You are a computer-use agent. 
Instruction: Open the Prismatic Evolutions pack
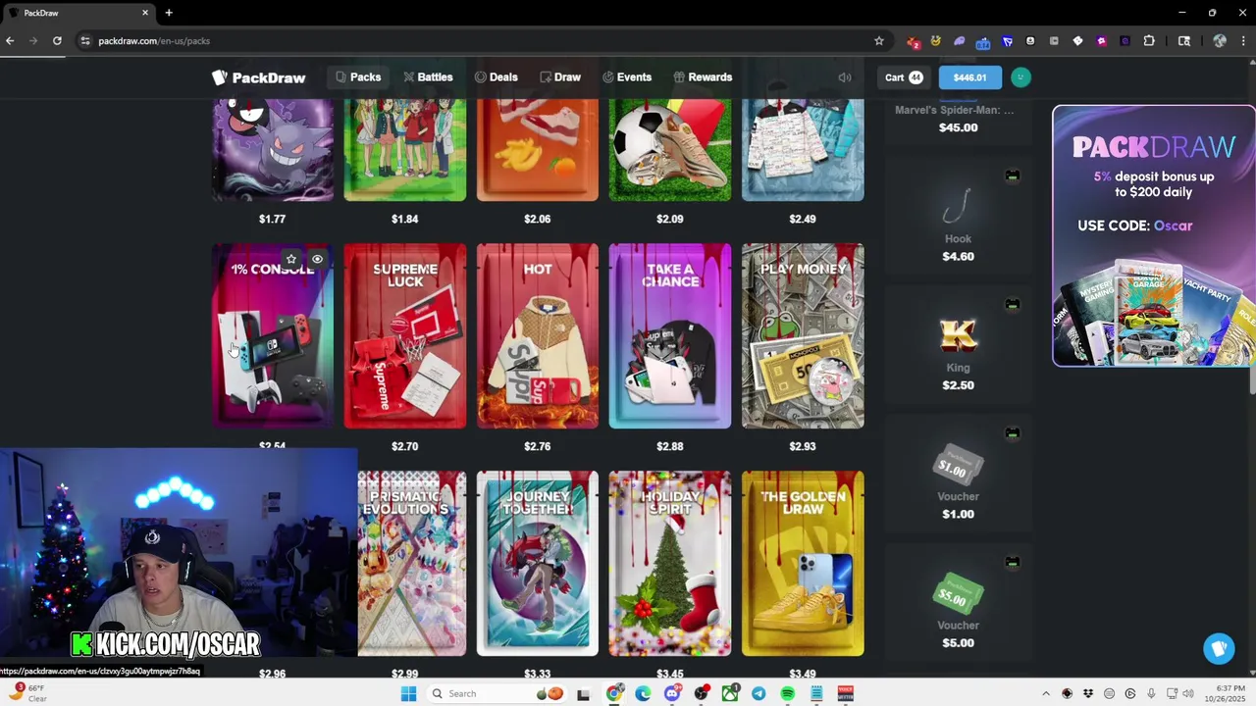click(x=411, y=563)
